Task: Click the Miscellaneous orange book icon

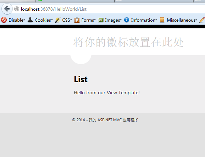Action: pyautogui.click(x=162, y=20)
